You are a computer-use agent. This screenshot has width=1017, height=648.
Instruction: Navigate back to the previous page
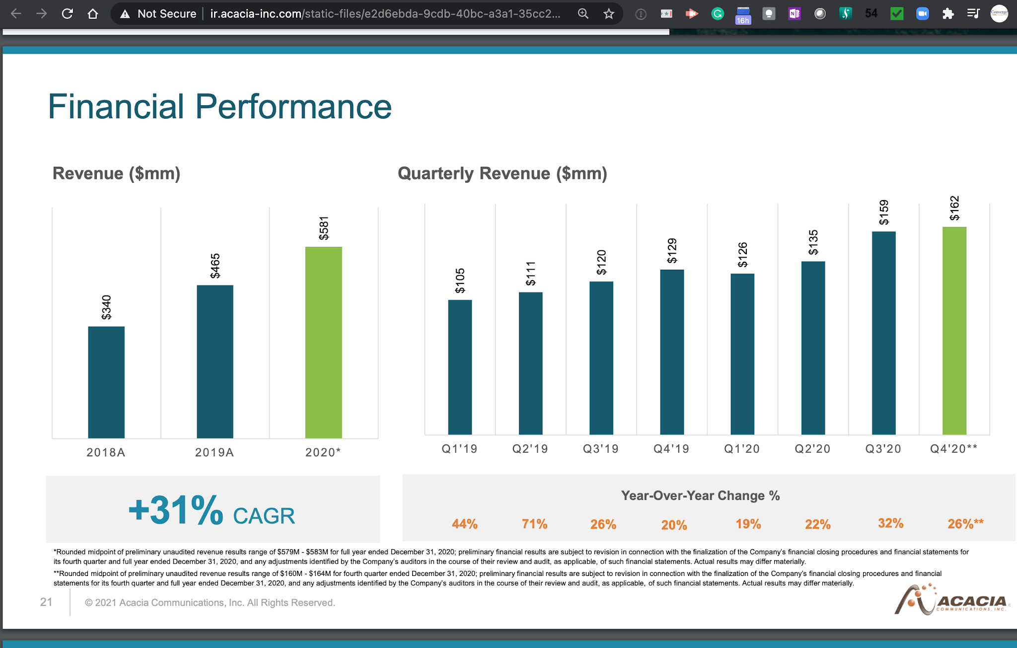[16, 13]
